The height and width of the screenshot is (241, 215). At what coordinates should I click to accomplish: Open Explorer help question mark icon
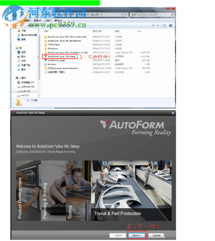[171, 25]
